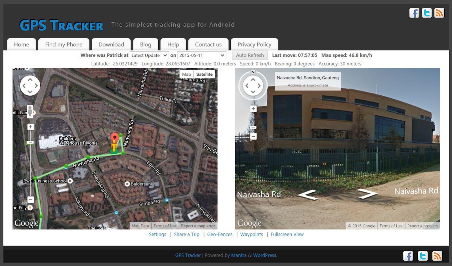The width and height of the screenshot is (452, 266).
Task: Move left along Naivasha Rd in Street View
Action: (x=307, y=195)
